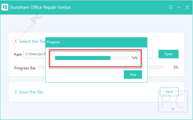This screenshot has height=120, width=193.
Task: Click the iSunshare Office Repair Genius logo icon
Action: [5, 7]
